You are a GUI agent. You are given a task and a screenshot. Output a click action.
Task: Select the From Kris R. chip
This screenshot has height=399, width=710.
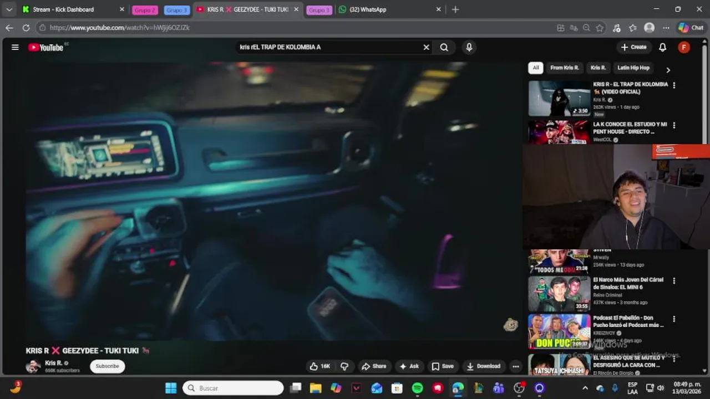[x=564, y=68]
